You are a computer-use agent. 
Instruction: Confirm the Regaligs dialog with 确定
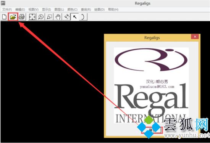point(152,130)
